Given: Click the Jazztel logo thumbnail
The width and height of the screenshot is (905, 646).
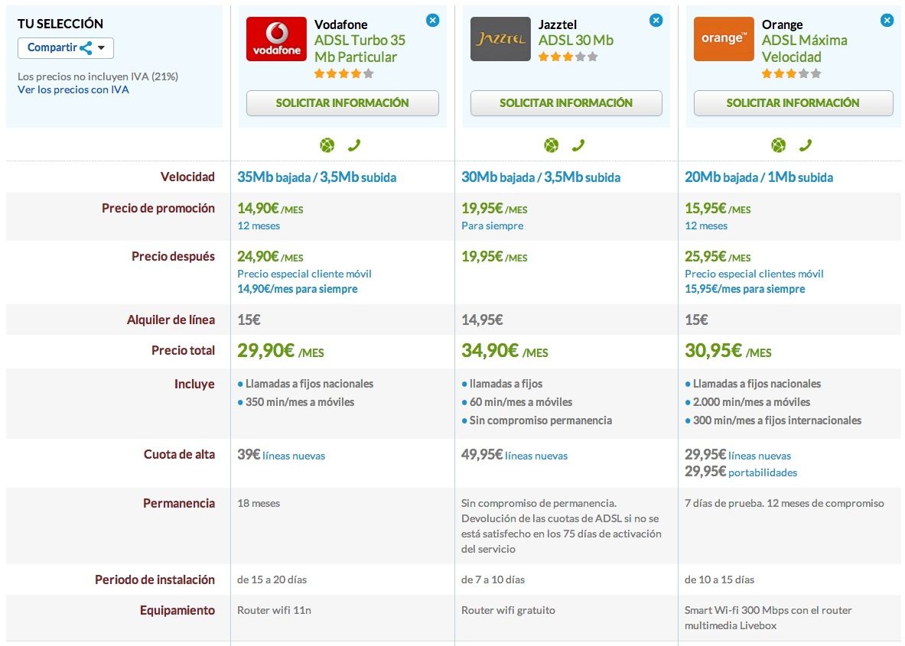Looking at the screenshot, I should pos(500,39).
